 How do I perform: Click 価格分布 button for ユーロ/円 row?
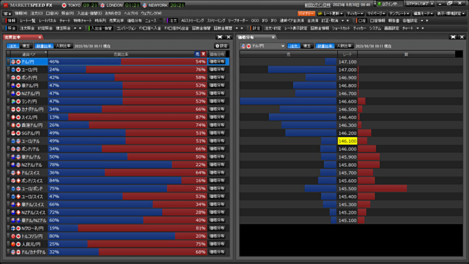(x=217, y=70)
